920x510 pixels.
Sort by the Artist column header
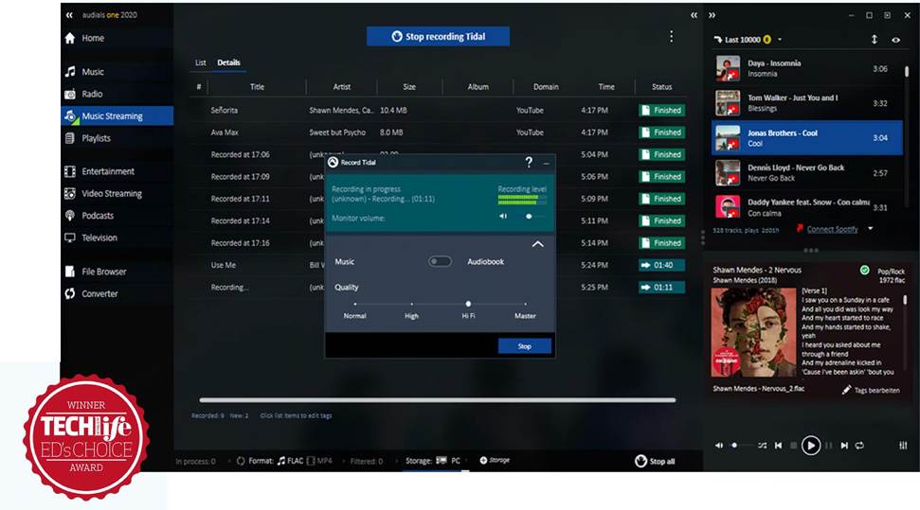click(341, 87)
